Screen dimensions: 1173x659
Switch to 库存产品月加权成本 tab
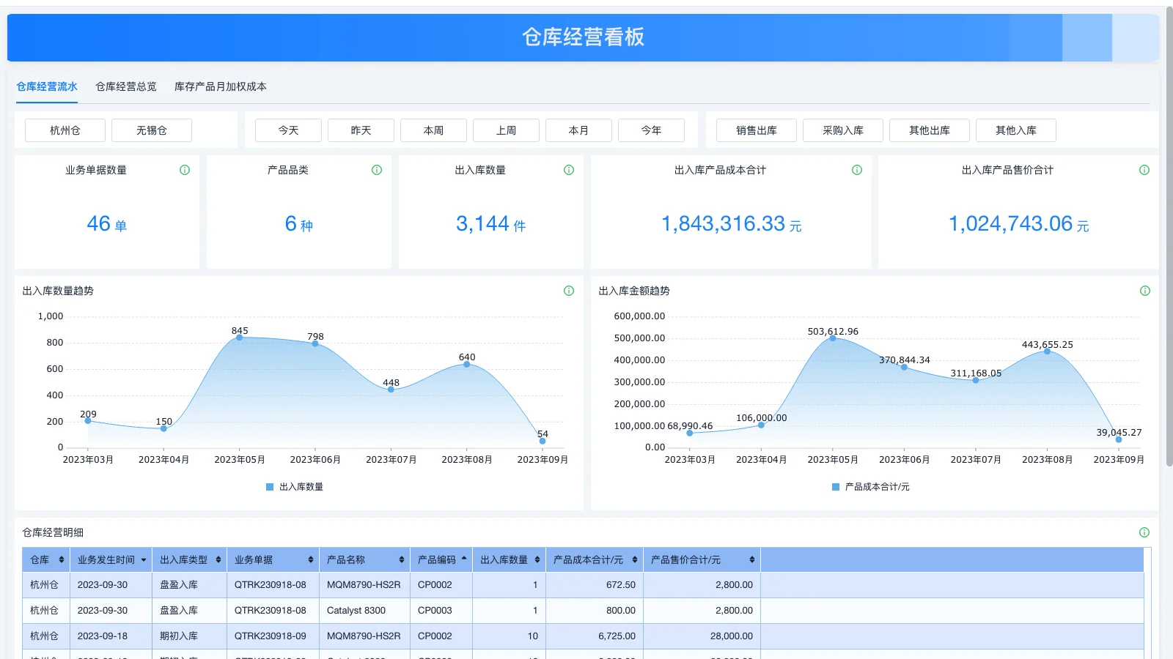pyautogui.click(x=221, y=86)
